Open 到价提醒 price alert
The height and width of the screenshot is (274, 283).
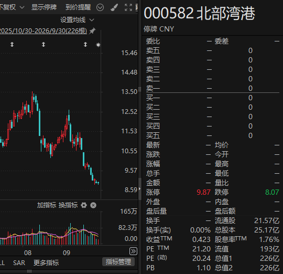point(78,7)
